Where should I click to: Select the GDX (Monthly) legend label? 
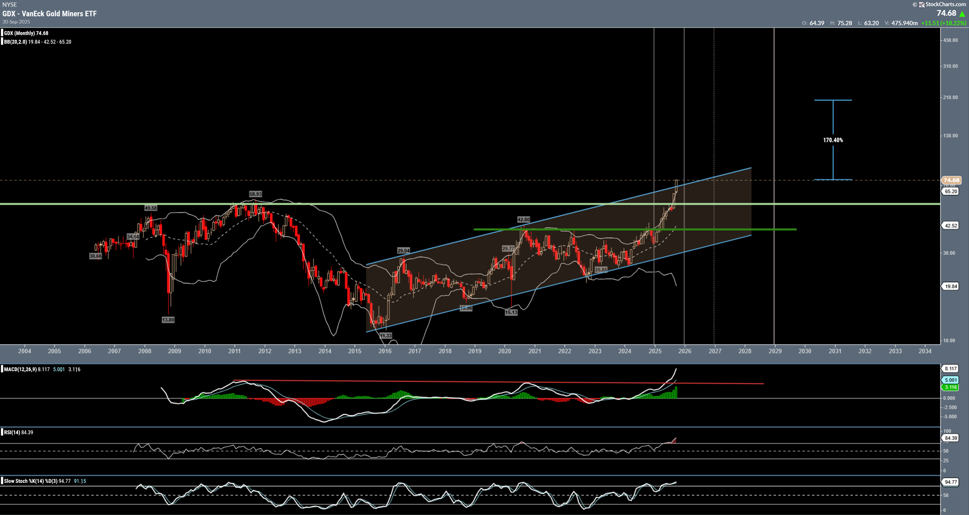[26, 33]
